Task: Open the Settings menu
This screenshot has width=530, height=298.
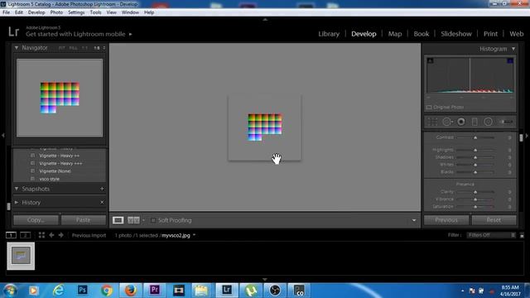Action: point(76,12)
